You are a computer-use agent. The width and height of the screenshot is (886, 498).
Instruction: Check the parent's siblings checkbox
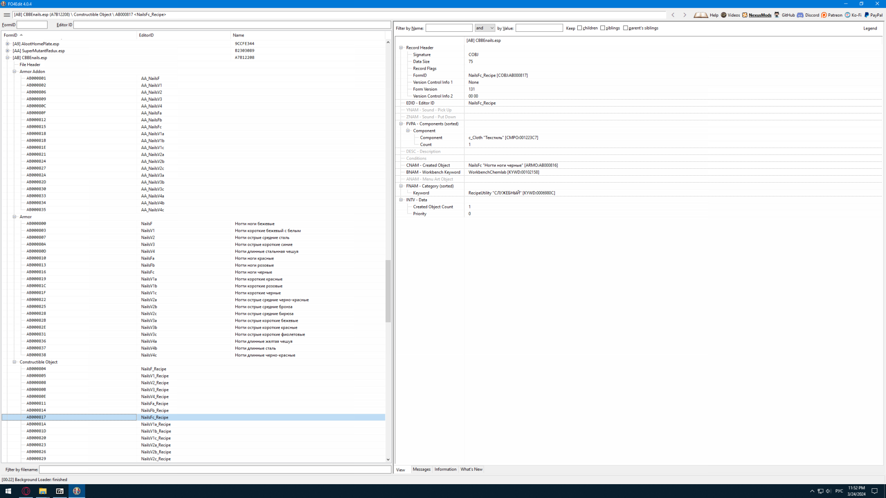(626, 28)
